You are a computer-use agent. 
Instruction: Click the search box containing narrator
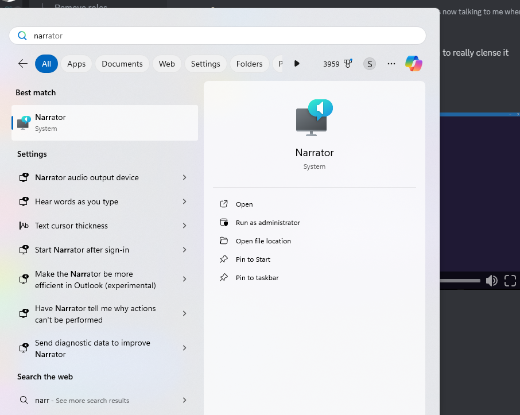coord(218,36)
